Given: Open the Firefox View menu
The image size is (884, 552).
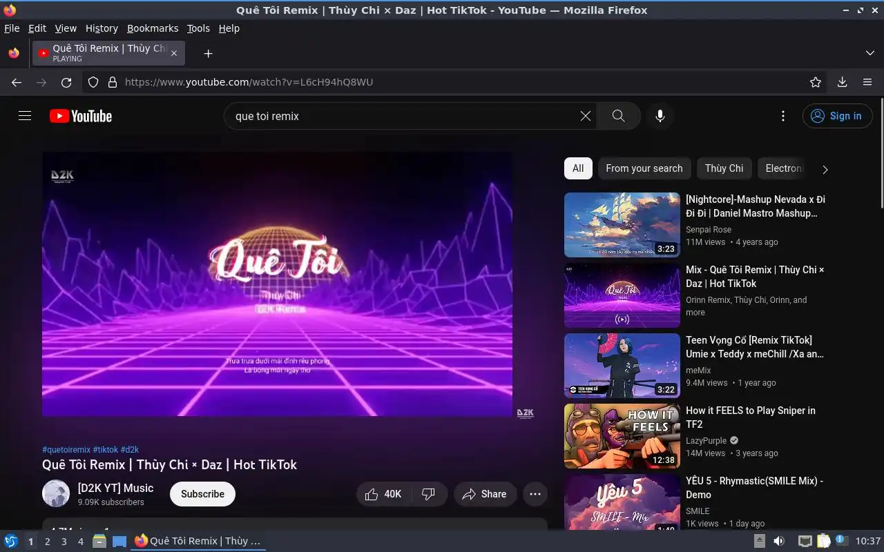Looking at the screenshot, I should click(66, 28).
